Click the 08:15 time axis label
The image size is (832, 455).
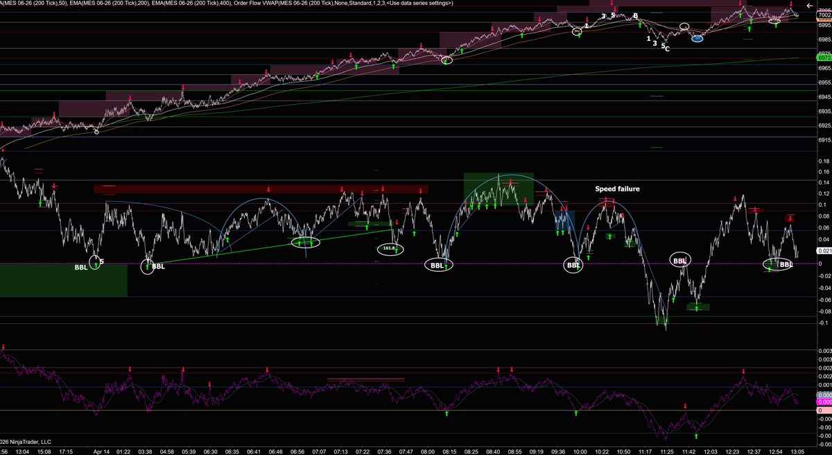(x=450, y=450)
